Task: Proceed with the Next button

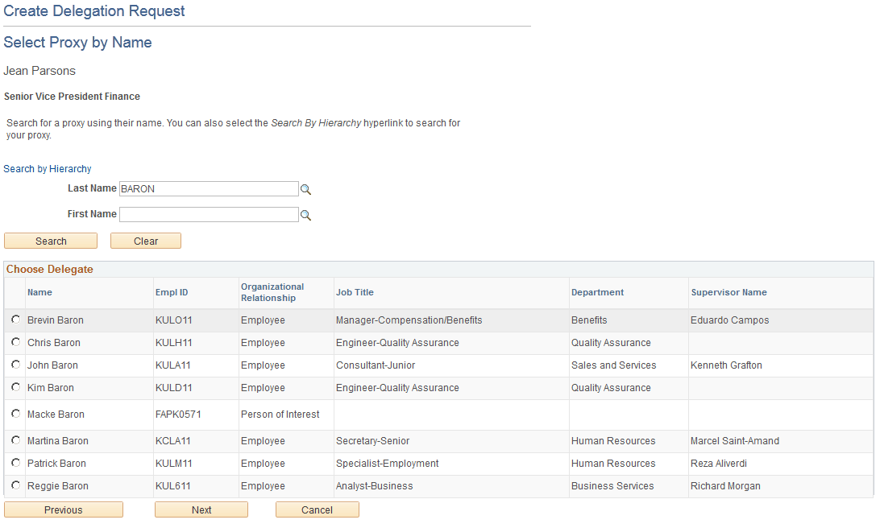Action: click(x=201, y=509)
